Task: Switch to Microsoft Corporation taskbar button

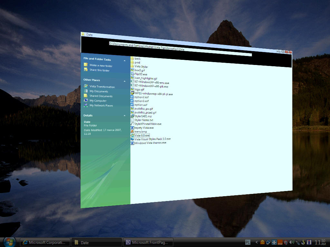Action: point(45,242)
